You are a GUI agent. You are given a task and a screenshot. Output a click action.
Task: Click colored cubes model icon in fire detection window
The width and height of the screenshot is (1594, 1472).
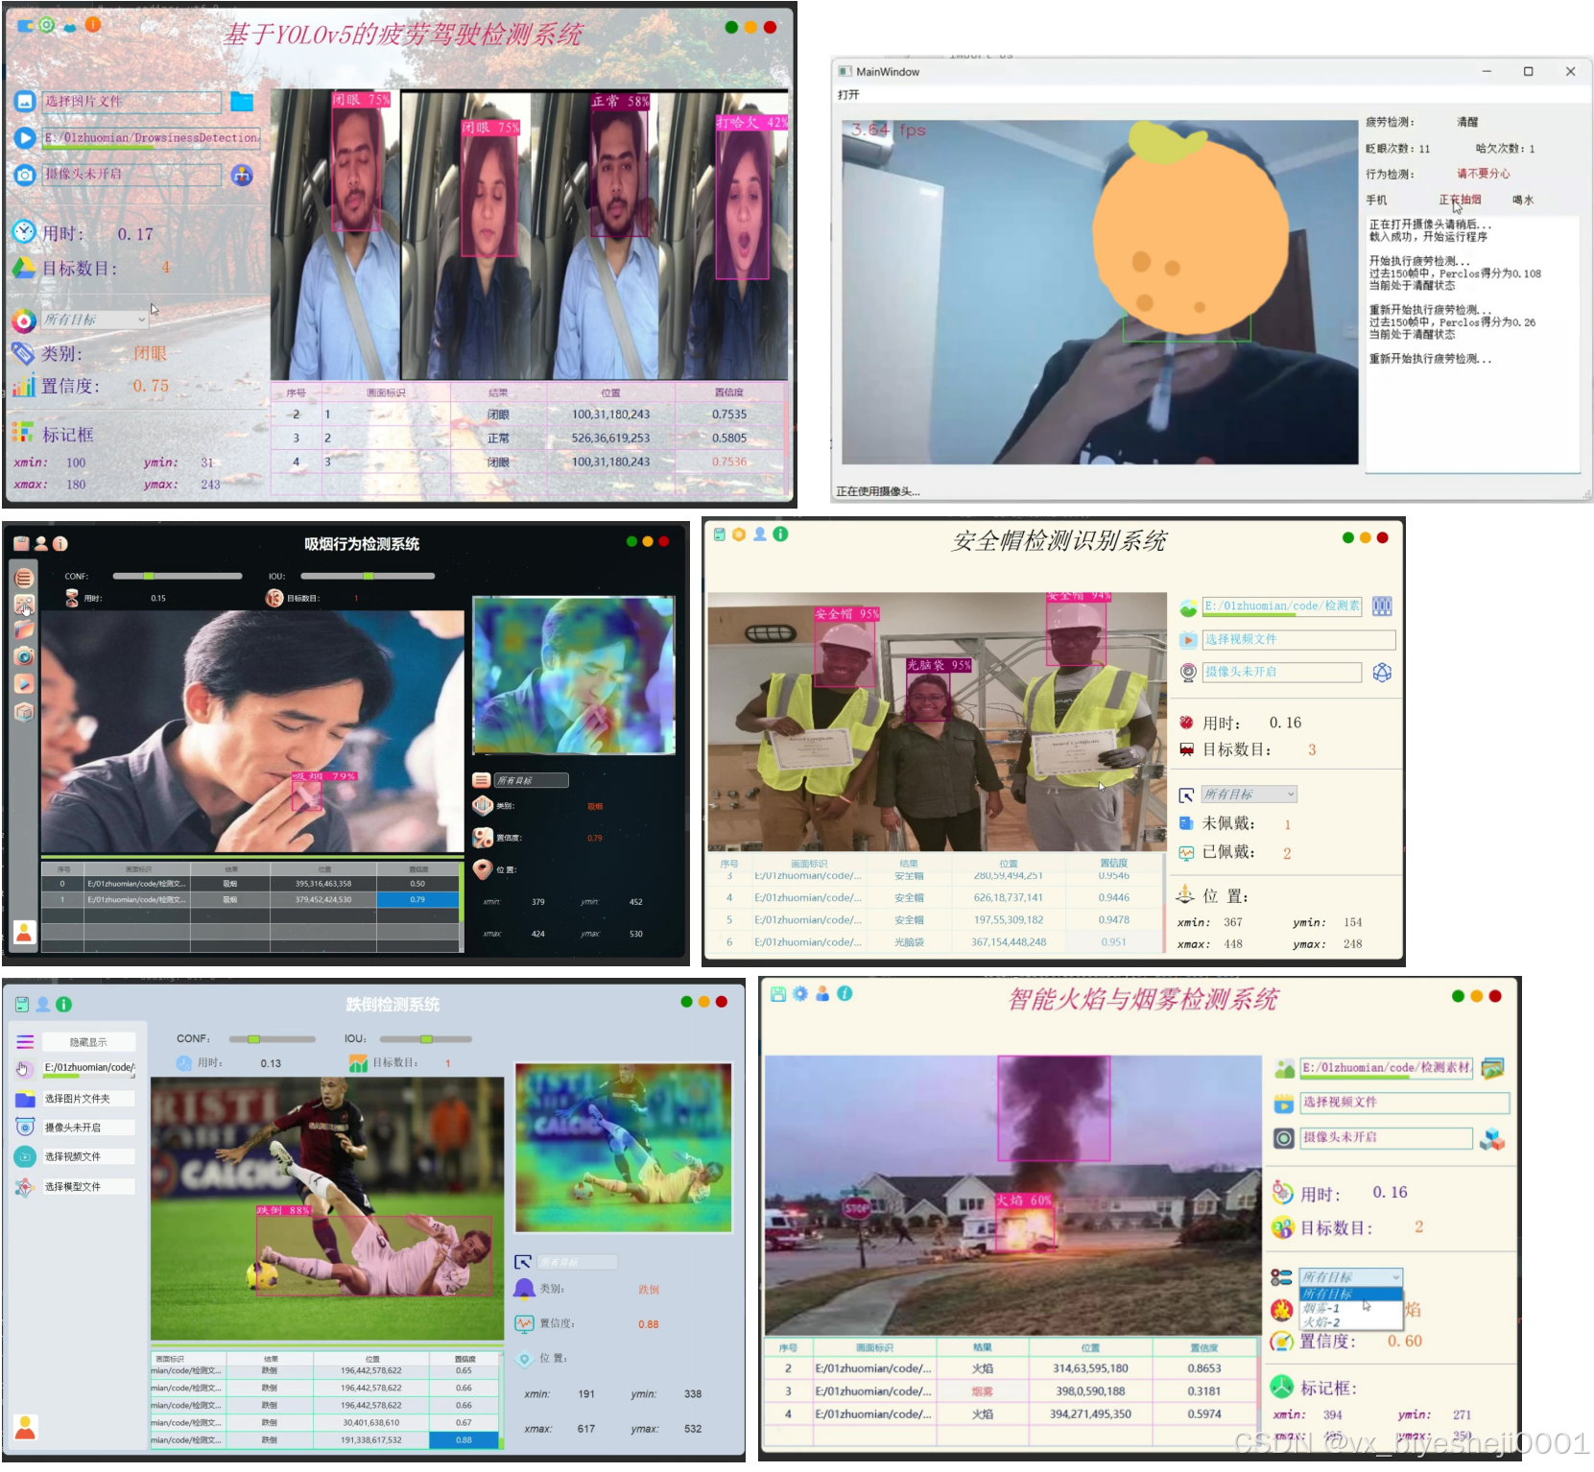[1492, 1139]
